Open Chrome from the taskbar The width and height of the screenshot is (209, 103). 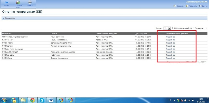(x=32, y=100)
